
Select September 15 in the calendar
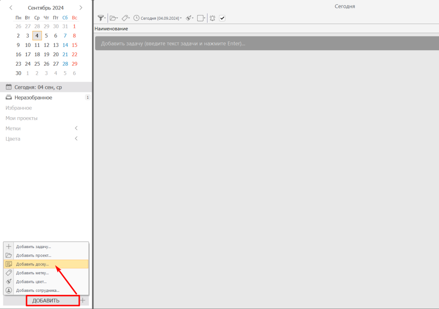75,45
